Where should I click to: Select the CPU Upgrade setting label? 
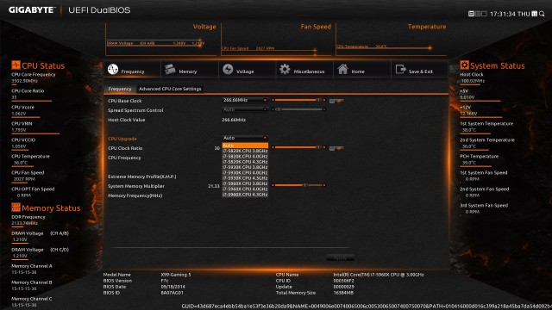pos(122,139)
